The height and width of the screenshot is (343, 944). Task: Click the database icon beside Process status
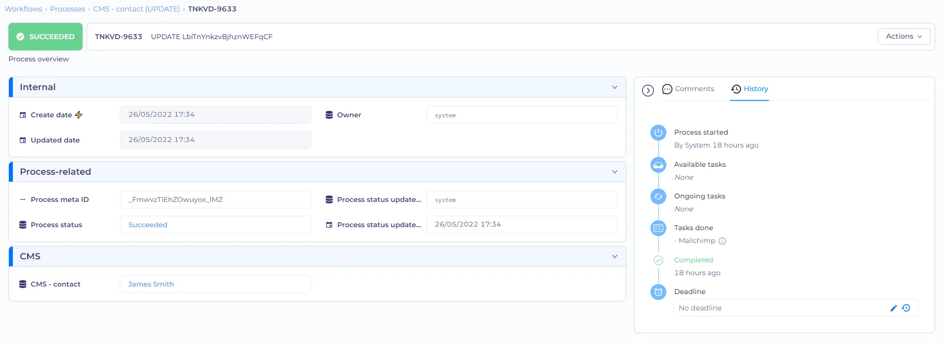pos(23,225)
